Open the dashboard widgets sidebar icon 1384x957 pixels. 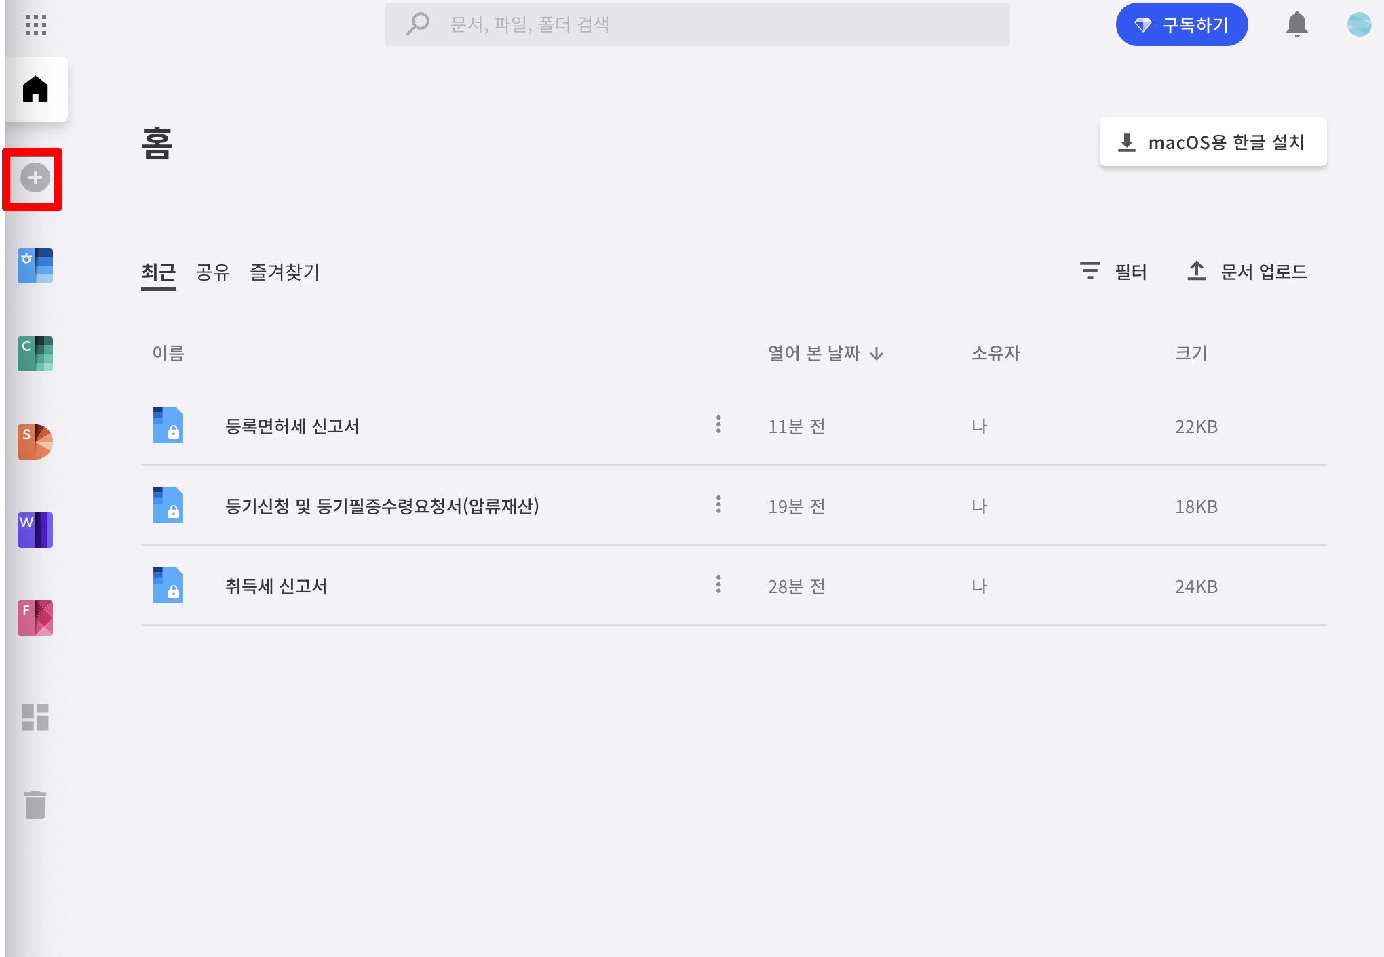point(35,717)
